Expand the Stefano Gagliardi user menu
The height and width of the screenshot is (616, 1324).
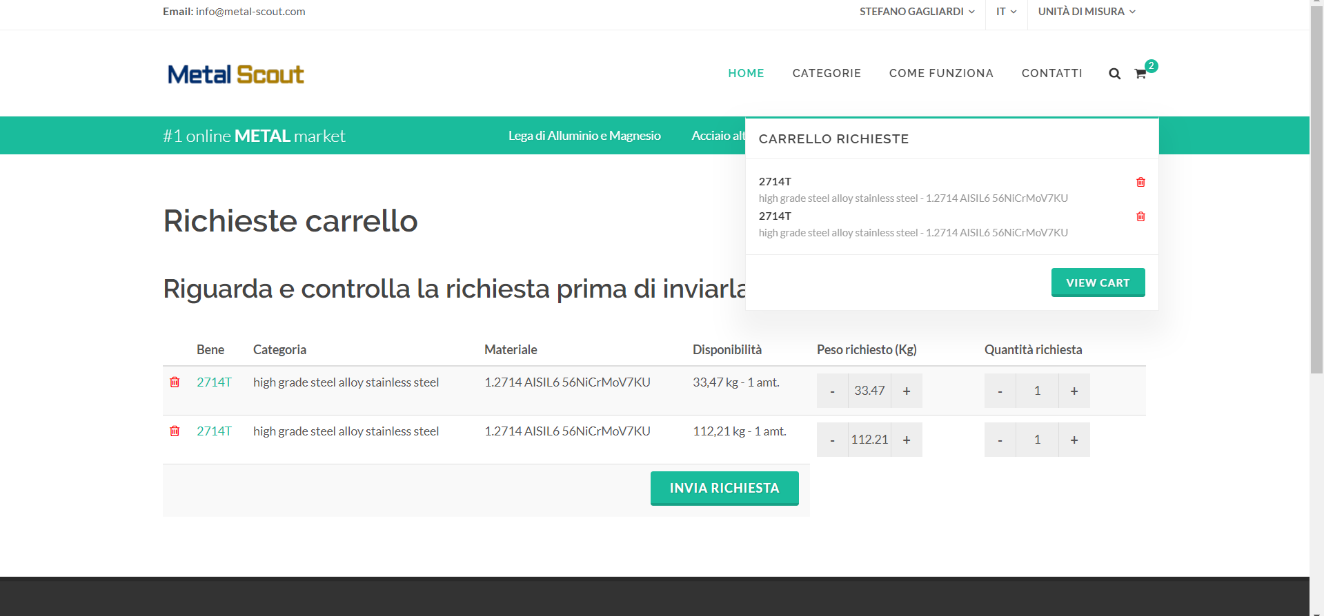[916, 12]
